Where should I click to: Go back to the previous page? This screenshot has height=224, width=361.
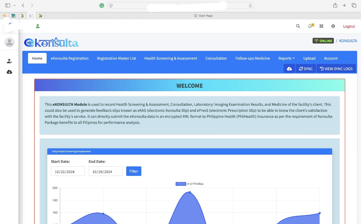point(23,5)
